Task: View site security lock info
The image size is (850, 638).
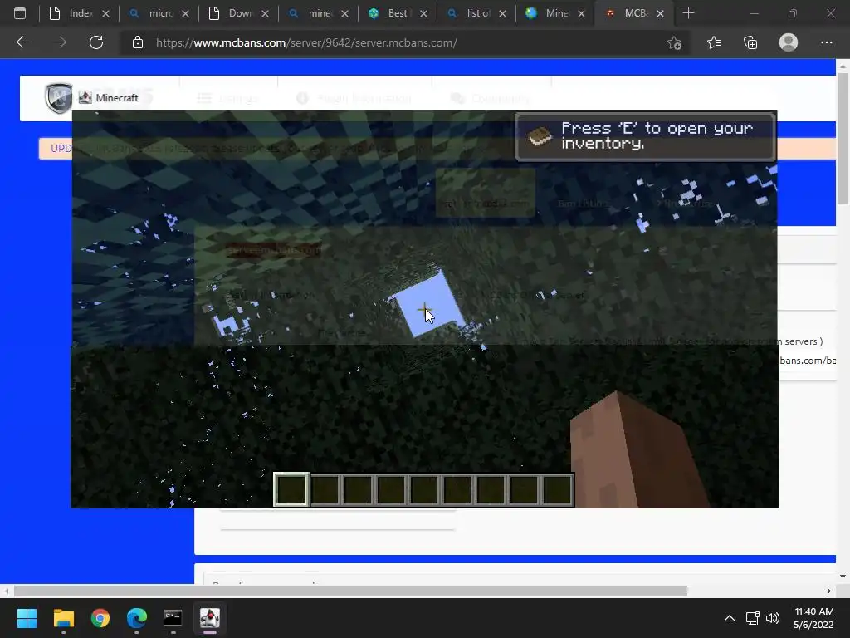Action: [x=138, y=42]
